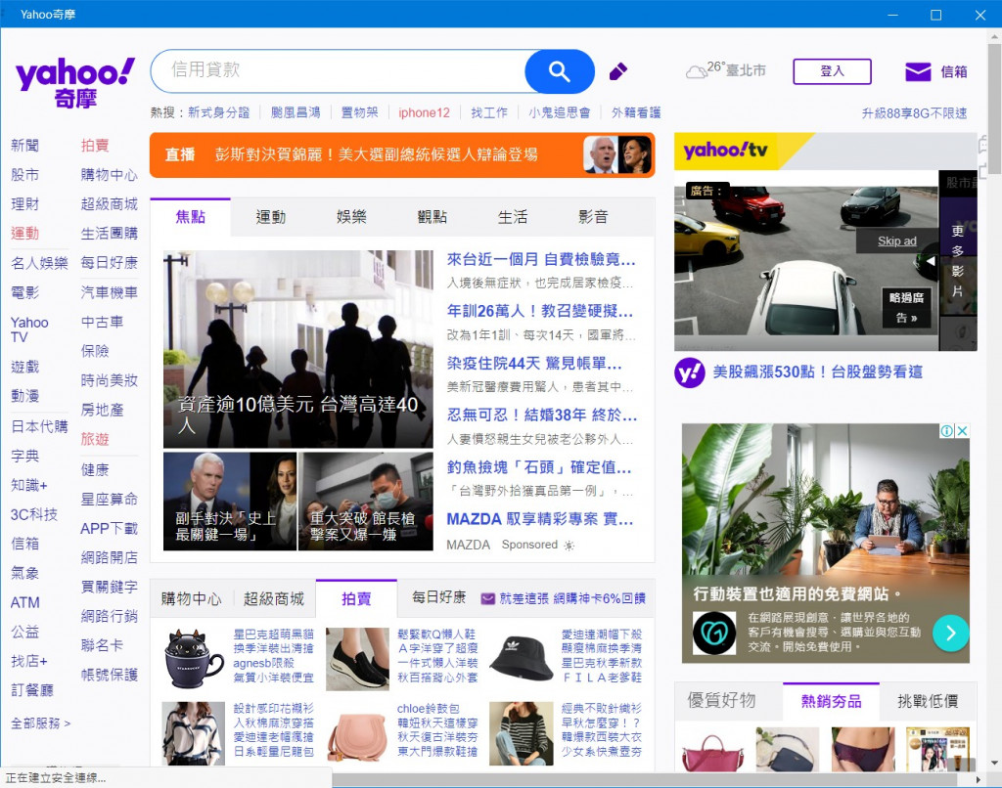This screenshot has width=1002, height=788.
Task: Open 新聞 in left sidebar
Action: [24, 146]
